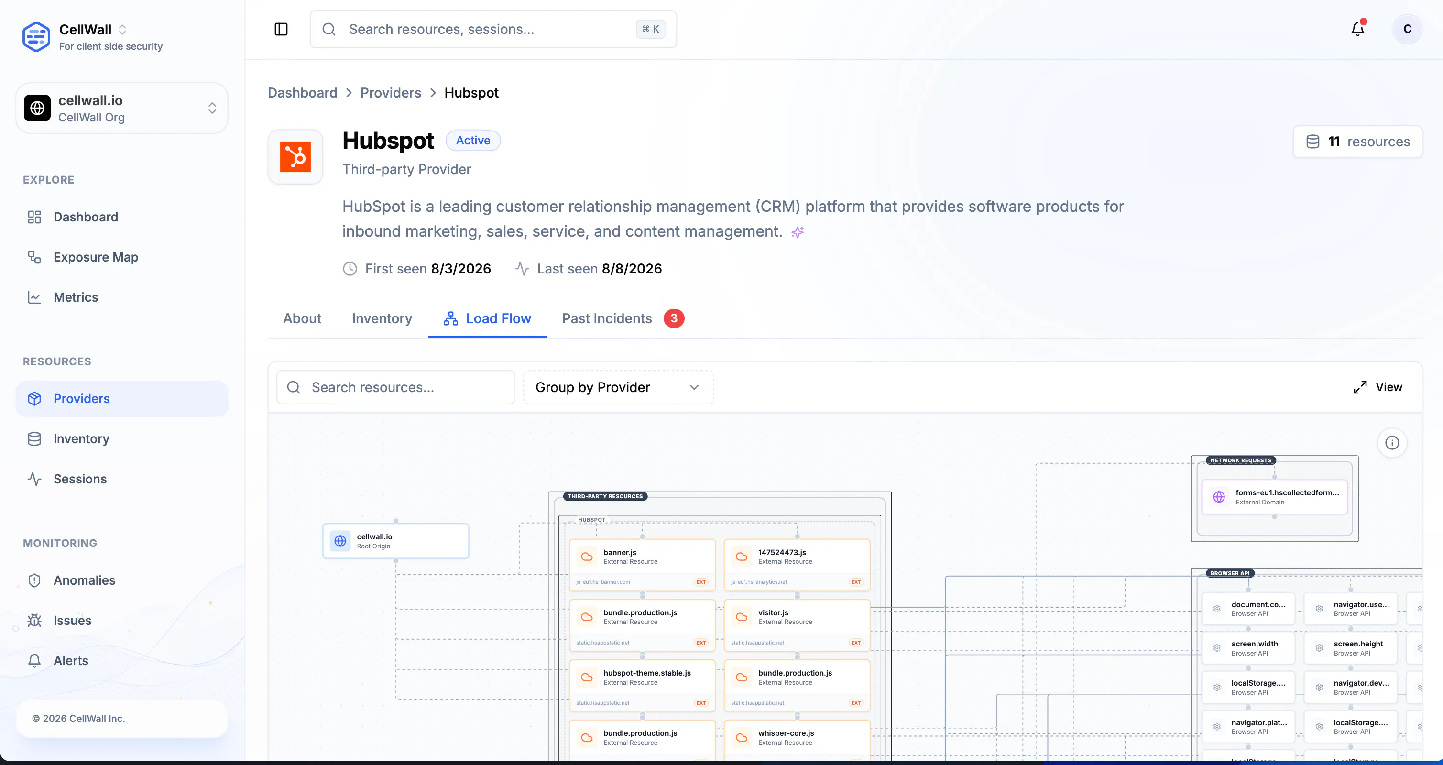Click globe icon on forms-eu1.hscollectedform node
Viewport: 1443px width, 765px height.
tap(1219, 497)
